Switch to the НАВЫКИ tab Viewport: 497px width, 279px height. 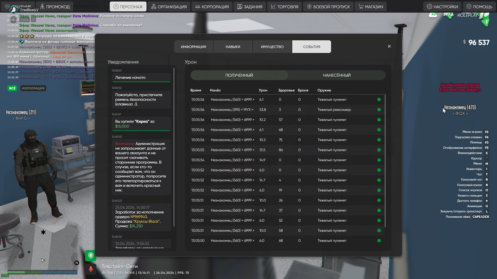[x=233, y=46]
